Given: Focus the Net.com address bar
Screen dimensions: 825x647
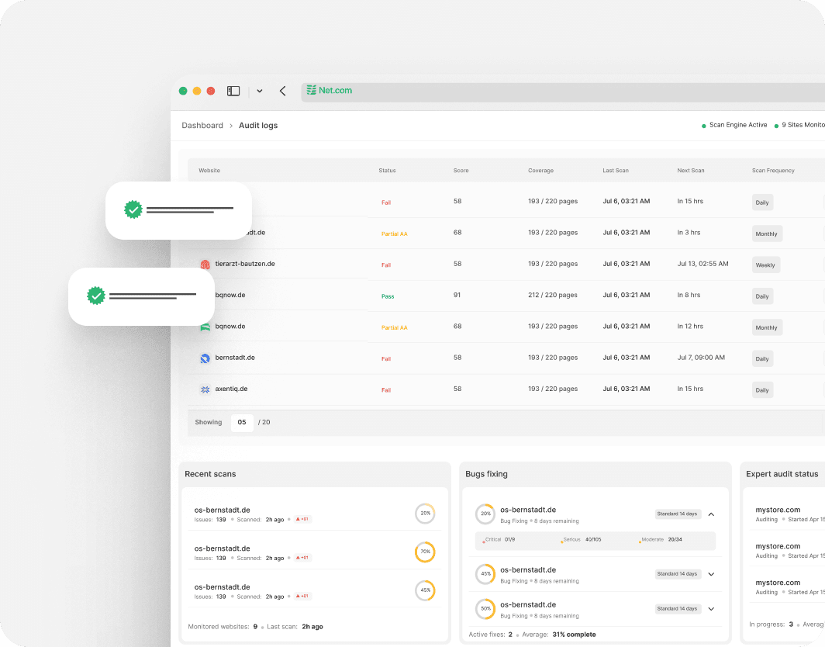Looking at the screenshot, I should tap(563, 92).
